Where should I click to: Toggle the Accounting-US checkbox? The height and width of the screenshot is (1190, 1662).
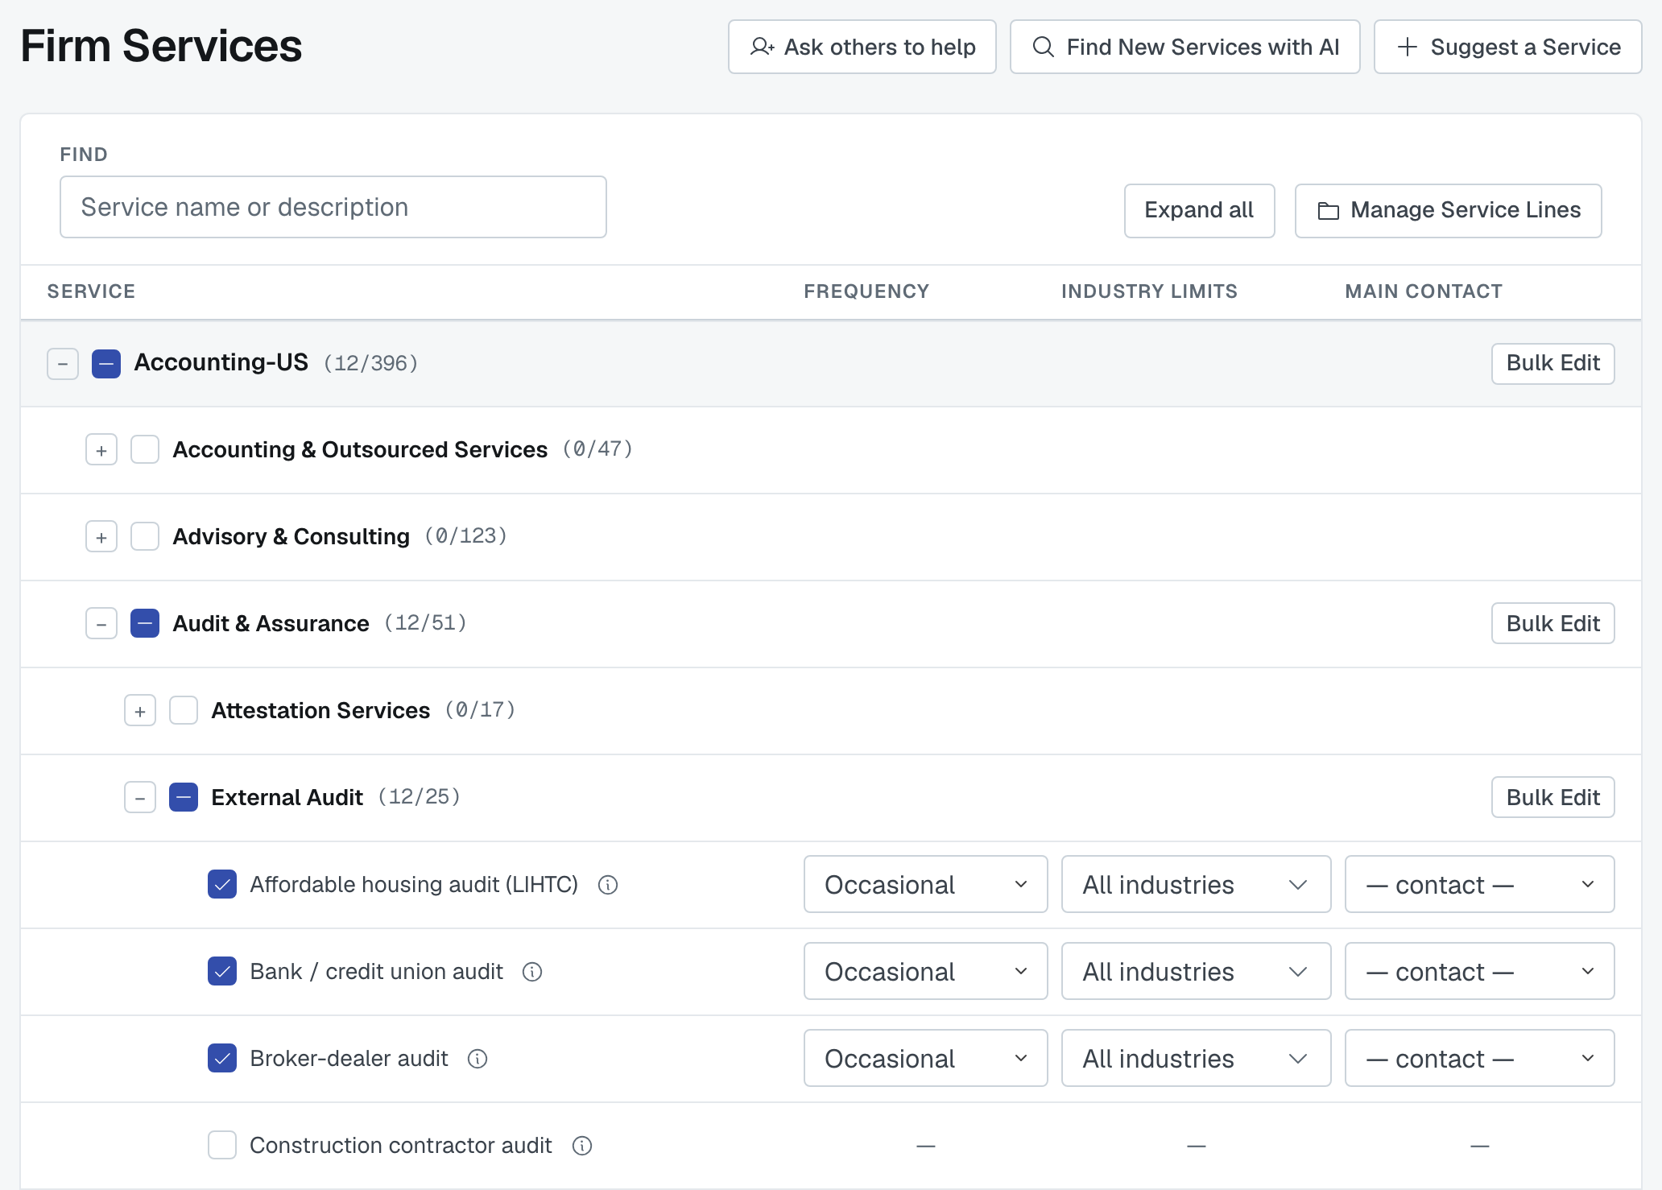(106, 364)
